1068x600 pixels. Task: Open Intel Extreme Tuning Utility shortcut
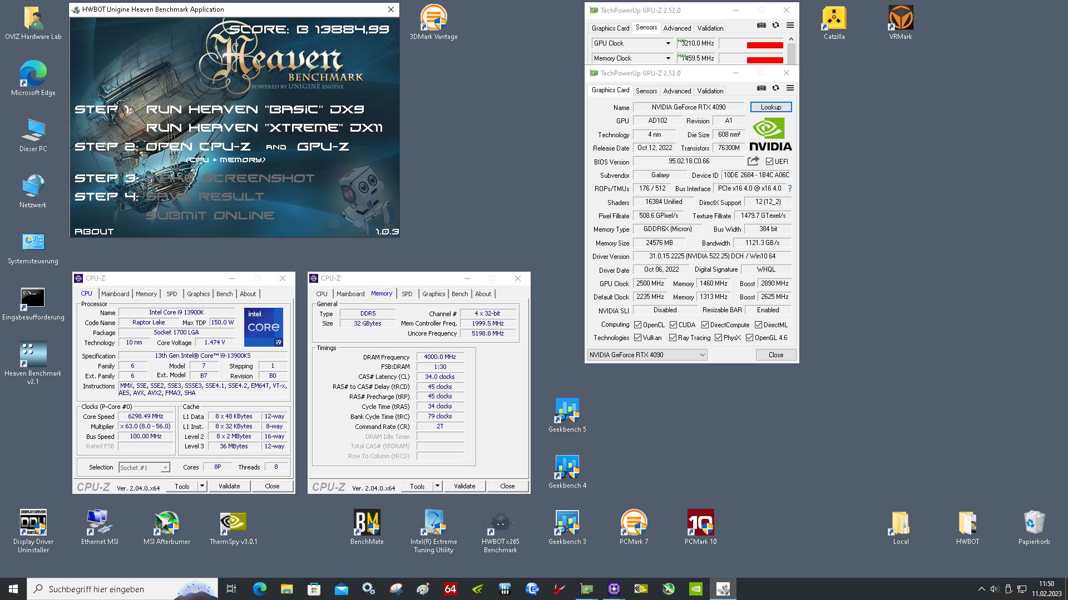433,531
